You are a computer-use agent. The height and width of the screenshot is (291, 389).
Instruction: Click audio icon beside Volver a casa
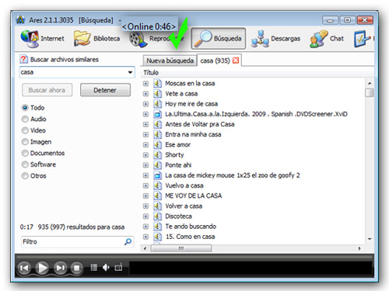[x=157, y=206]
